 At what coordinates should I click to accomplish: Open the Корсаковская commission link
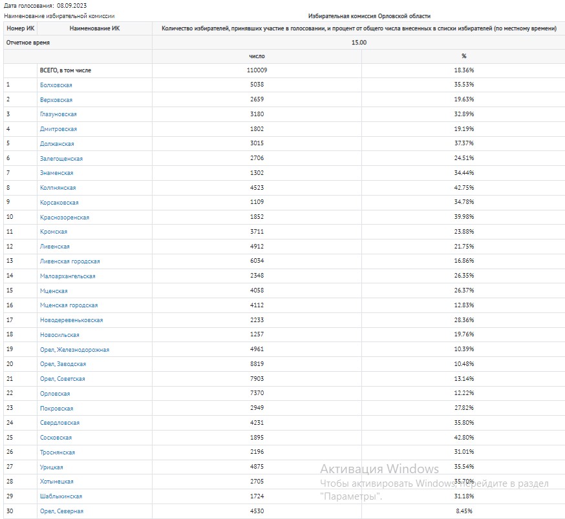click(x=59, y=202)
